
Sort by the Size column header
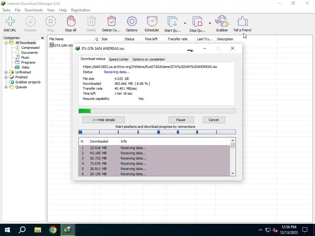coord(111,39)
